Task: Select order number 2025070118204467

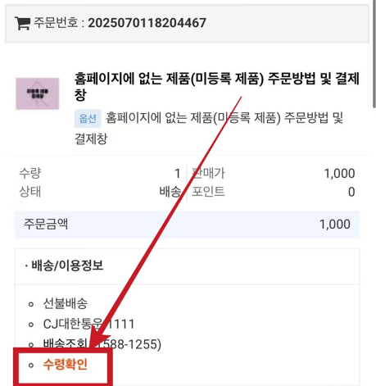Action: (147, 23)
